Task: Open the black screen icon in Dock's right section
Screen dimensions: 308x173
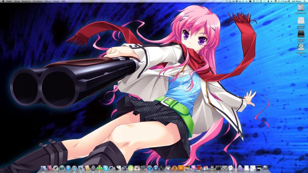Action: 259,168
